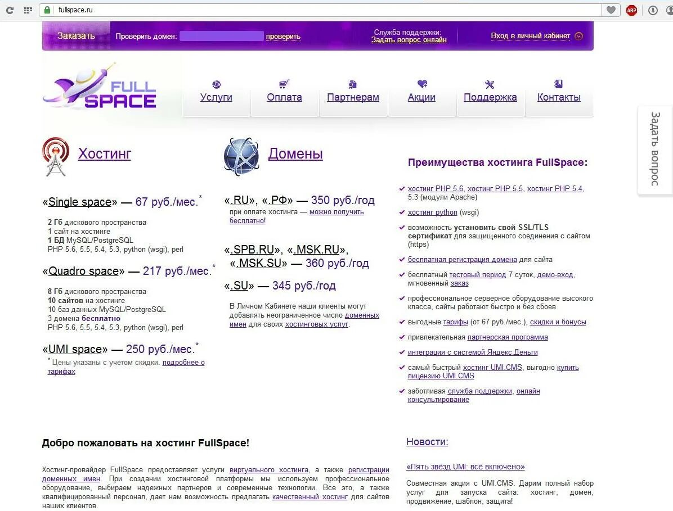The height and width of the screenshot is (511, 673).
Task: Click the icon above Услуги menu
Action: pos(216,84)
